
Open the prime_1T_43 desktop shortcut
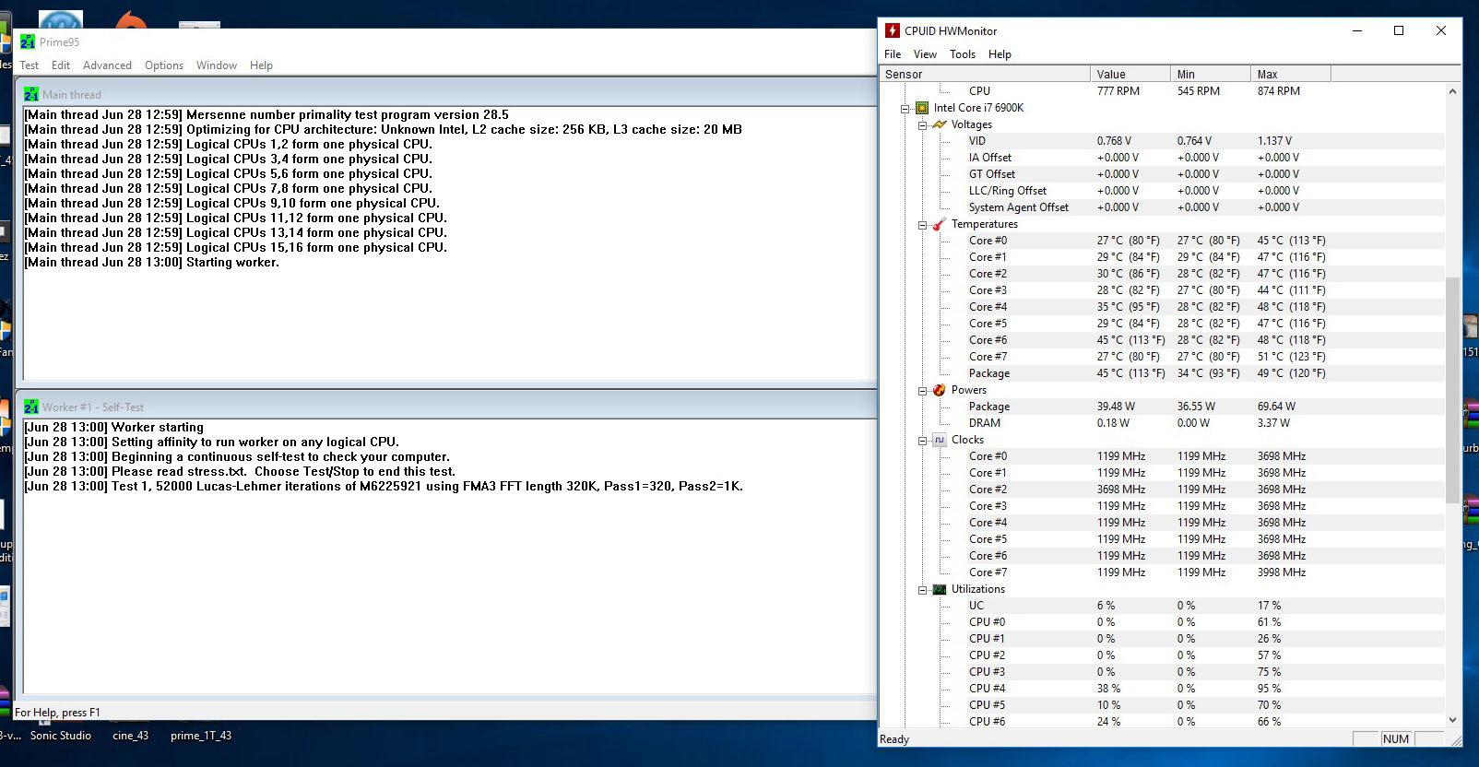201,736
